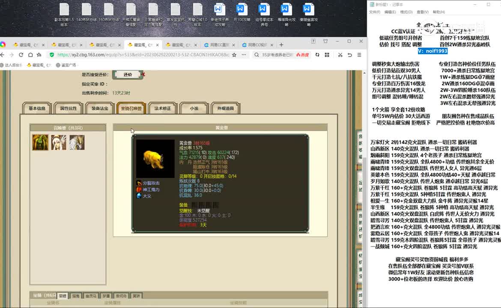Open Notepad 编辑(E) menu
Viewport: 501px width, 308px height.
click(390, 12)
